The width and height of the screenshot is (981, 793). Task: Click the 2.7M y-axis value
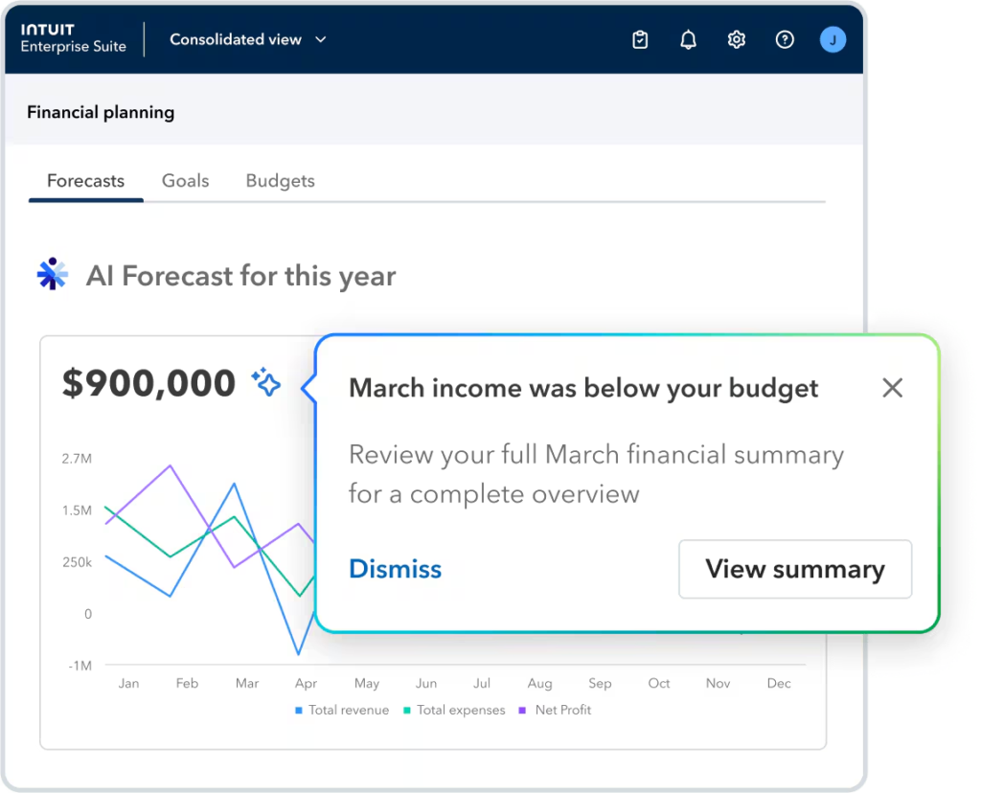(x=77, y=459)
